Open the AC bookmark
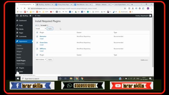Screen dimensions: 169x95 point(71,12)
